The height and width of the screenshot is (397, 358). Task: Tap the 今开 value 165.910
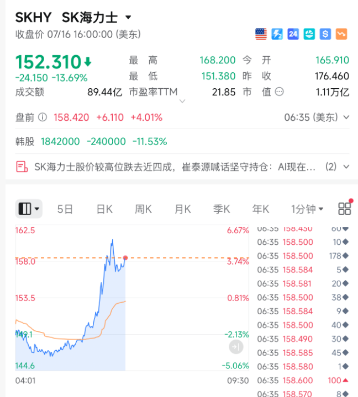(x=333, y=60)
